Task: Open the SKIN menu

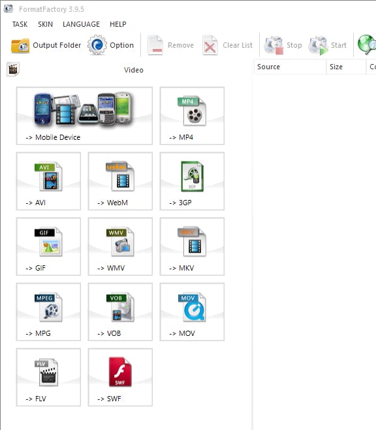Action: point(45,24)
